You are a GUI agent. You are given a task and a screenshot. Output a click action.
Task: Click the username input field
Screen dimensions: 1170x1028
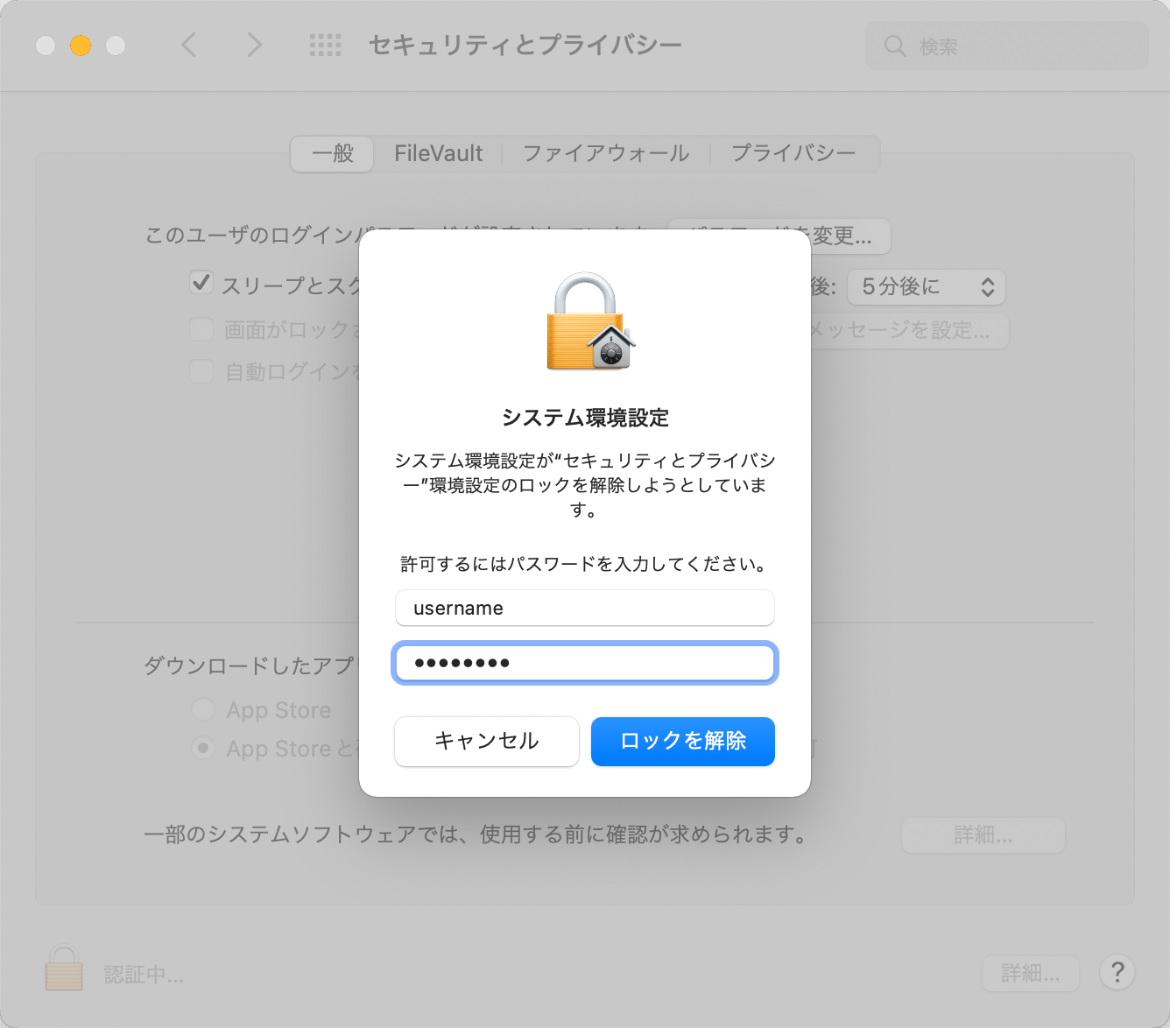pos(585,608)
